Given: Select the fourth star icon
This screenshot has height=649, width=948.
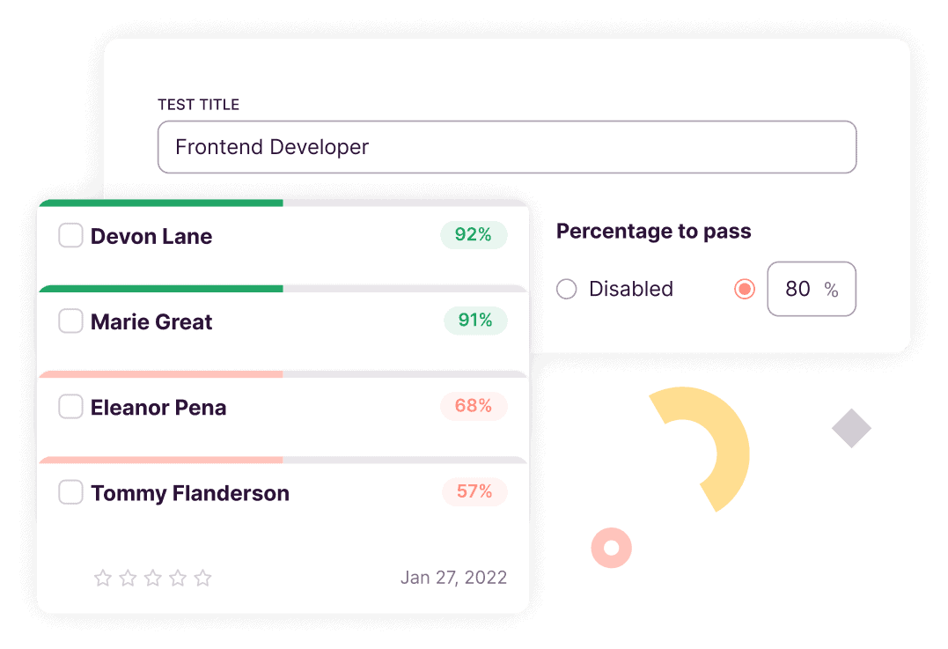Looking at the screenshot, I should tap(177, 579).
